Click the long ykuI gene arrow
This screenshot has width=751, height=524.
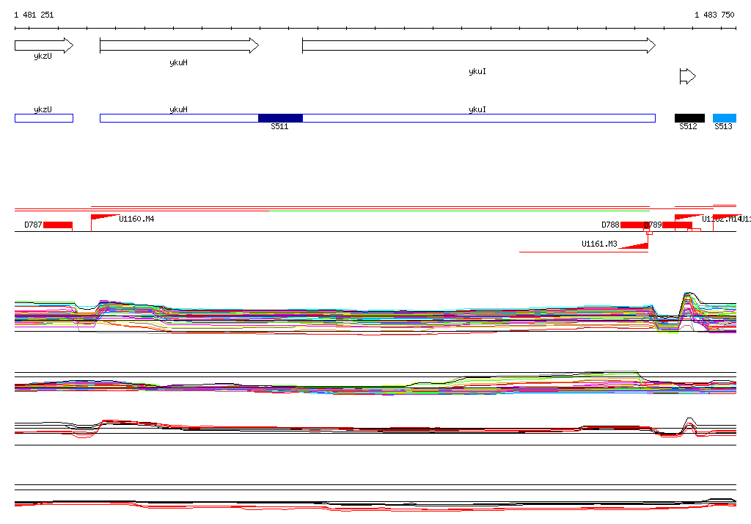(478, 46)
